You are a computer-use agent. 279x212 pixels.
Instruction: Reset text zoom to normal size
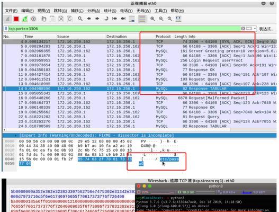point(170,19)
